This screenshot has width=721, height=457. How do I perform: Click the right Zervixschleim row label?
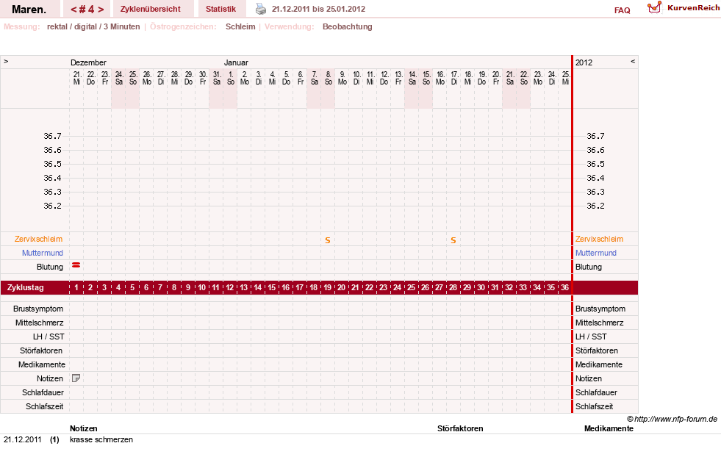pyautogui.click(x=599, y=239)
